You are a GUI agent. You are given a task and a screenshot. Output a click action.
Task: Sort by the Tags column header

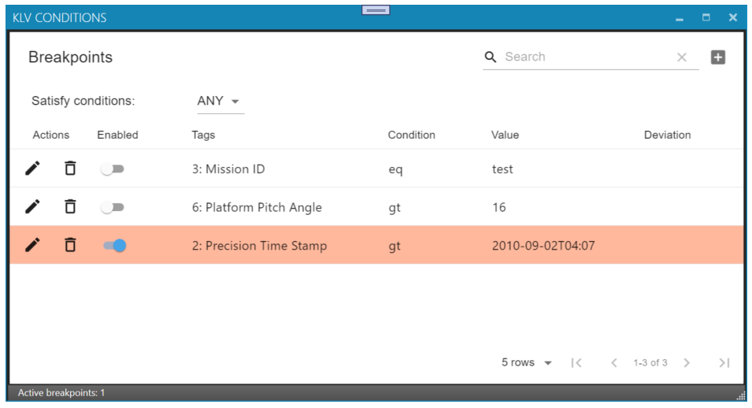pos(203,135)
